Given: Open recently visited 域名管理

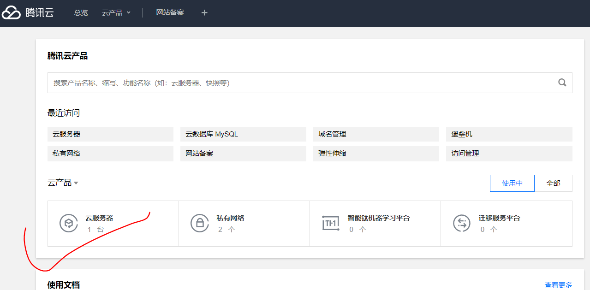Looking at the screenshot, I should point(376,134).
